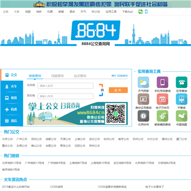This screenshot has height=191, width=191.
Task: Open 酒店 in the top navigation
Action: [72, 12]
